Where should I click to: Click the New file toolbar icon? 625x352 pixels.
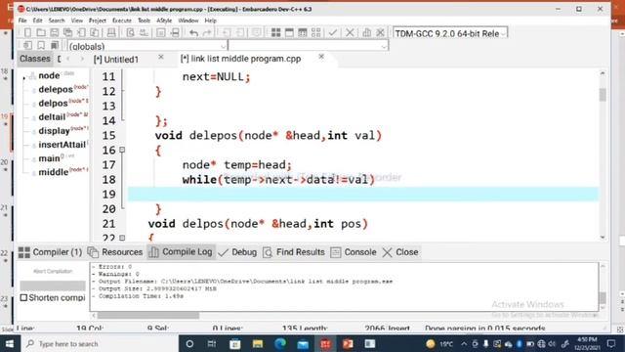[x=27, y=33]
